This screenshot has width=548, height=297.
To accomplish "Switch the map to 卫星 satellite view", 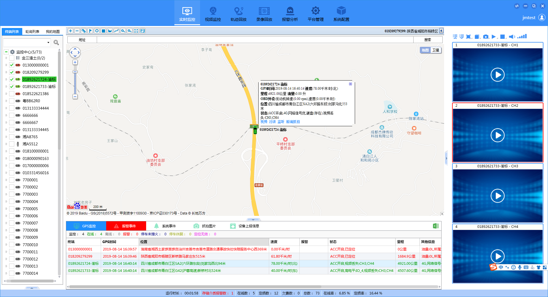I will click(x=436, y=50).
